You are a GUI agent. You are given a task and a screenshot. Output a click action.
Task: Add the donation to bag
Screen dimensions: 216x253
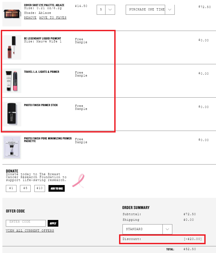click(56, 188)
